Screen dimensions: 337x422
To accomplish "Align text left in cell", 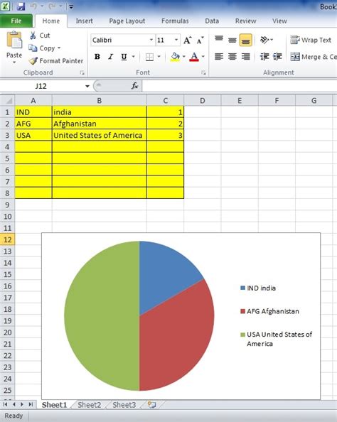I will tap(219, 57).
